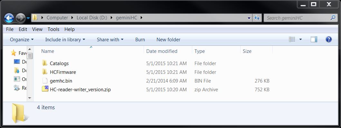Select the HC-reader-writer_version.zip archive icon
Screen dimensions: 341x128
[45, 89]
